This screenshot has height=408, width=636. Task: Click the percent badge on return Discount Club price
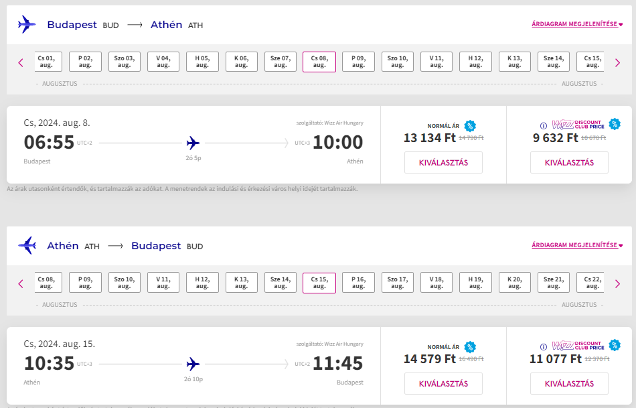point(615,345)
